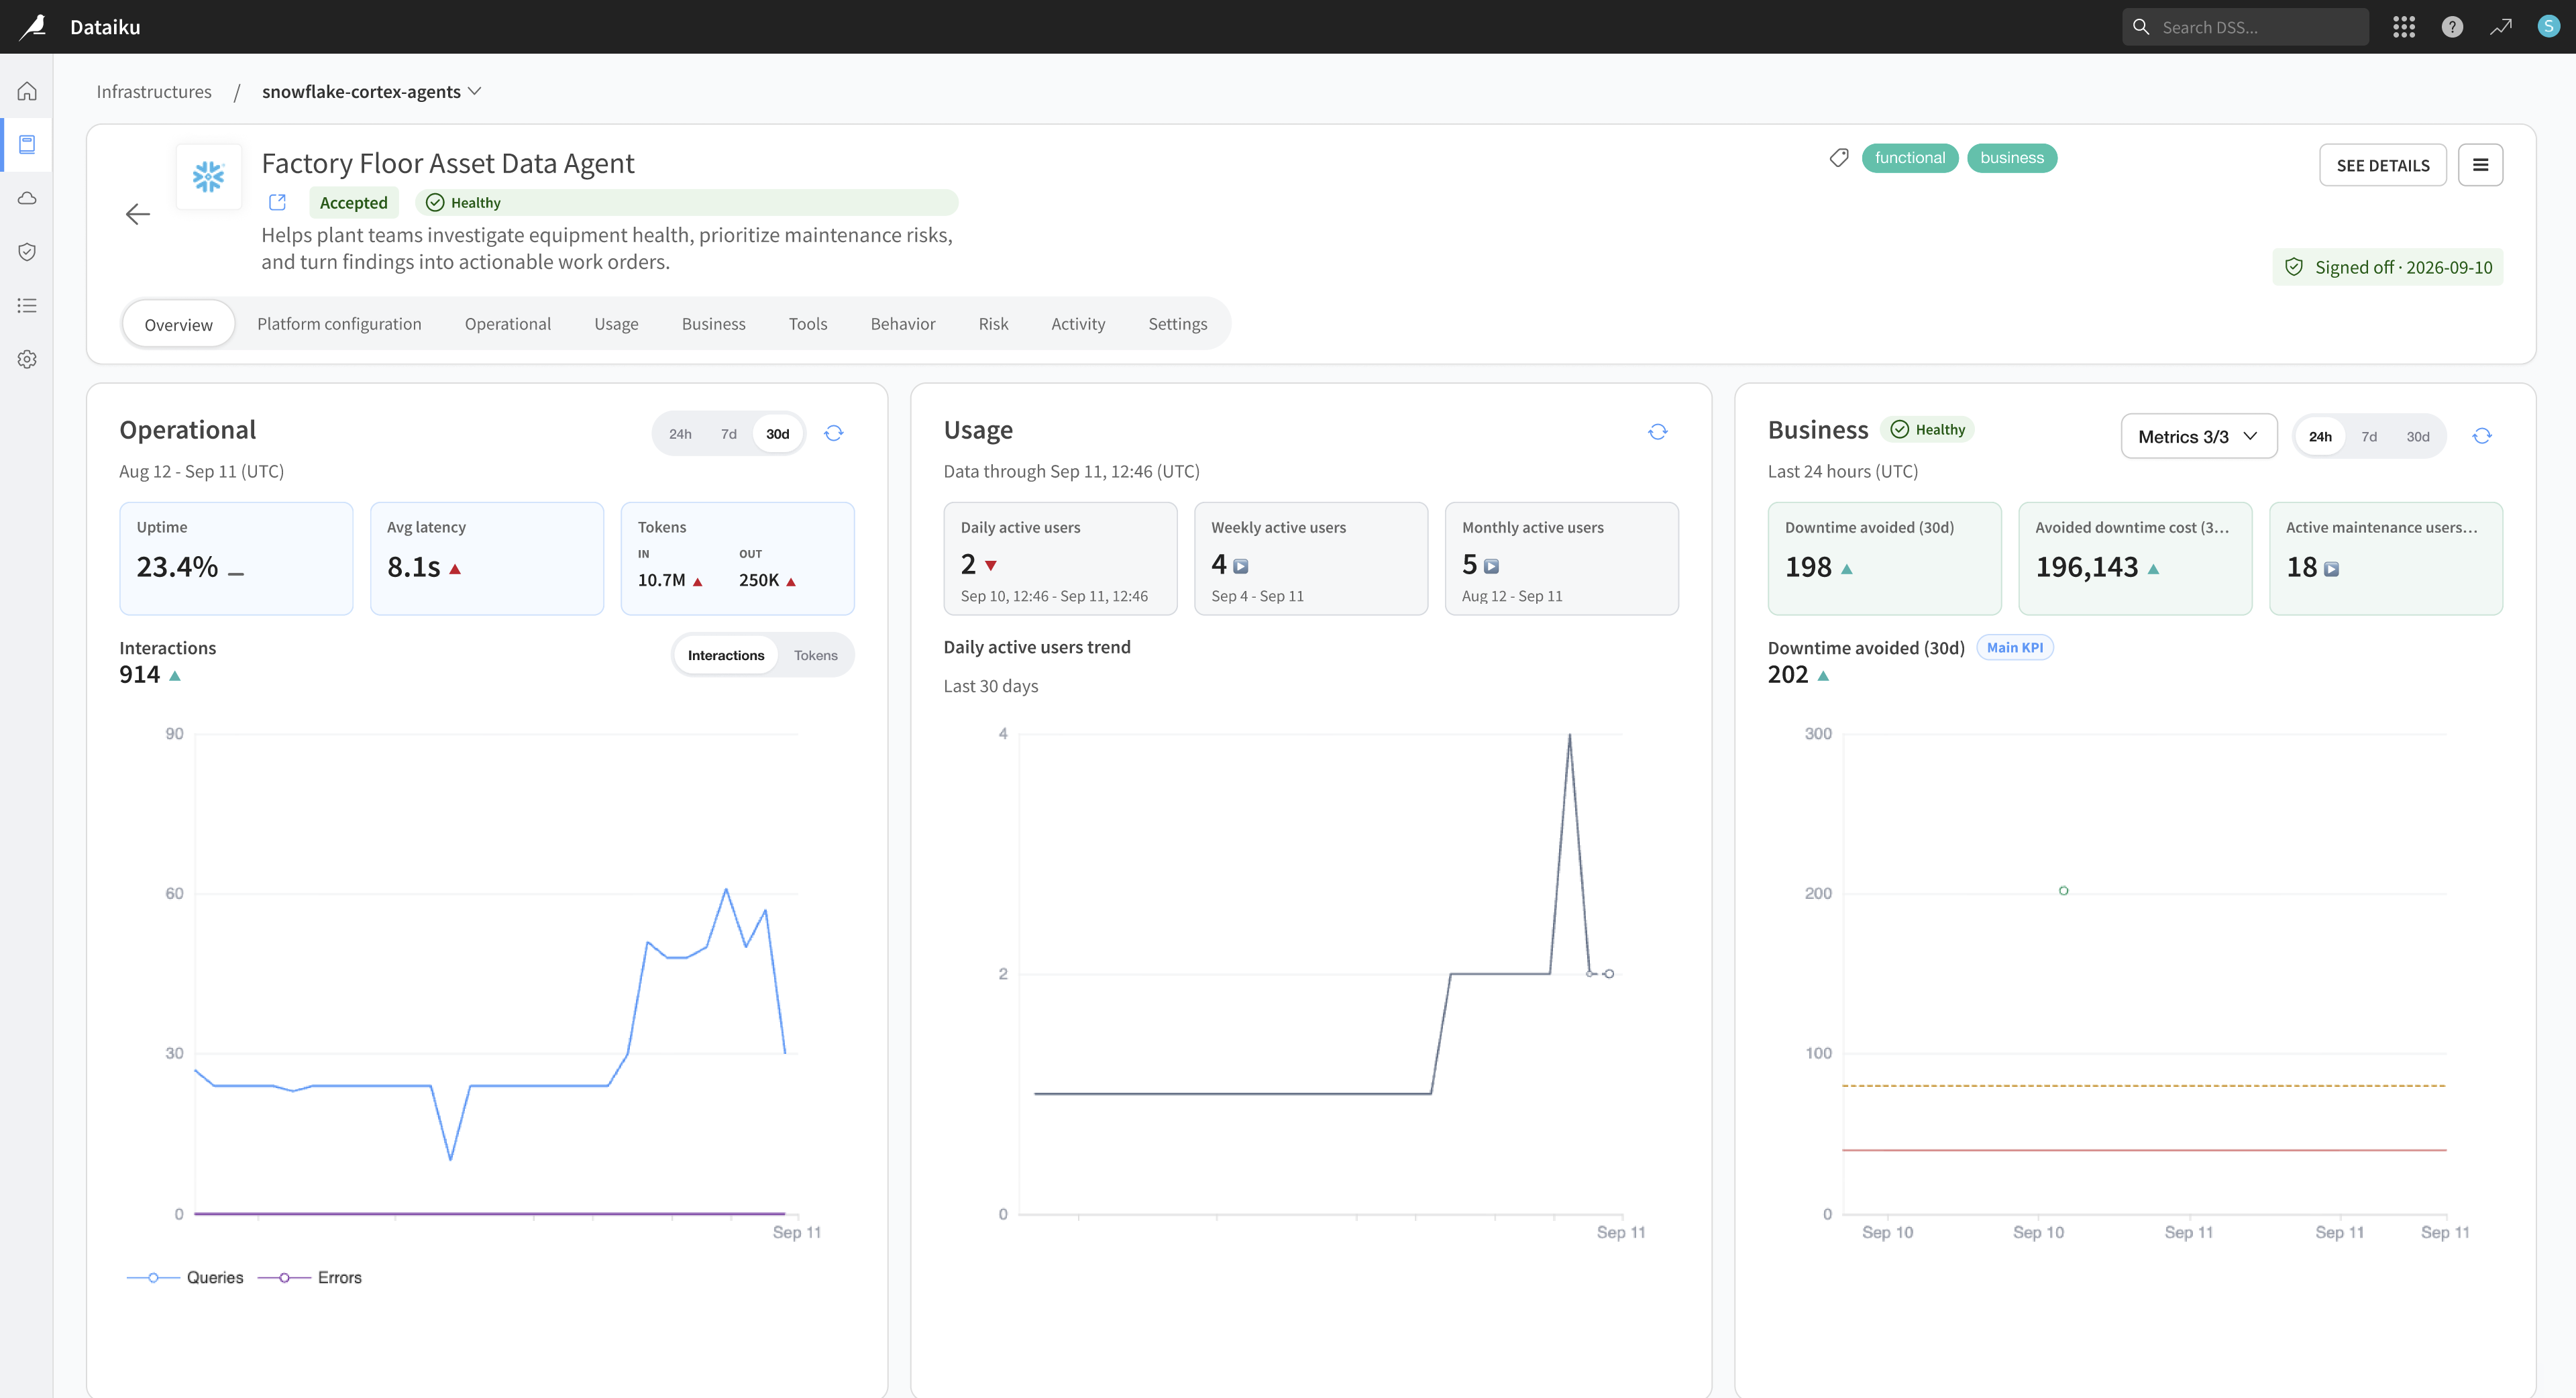Open the Behavior tab
This screenshot has width=2576, height=1398.
903,323
